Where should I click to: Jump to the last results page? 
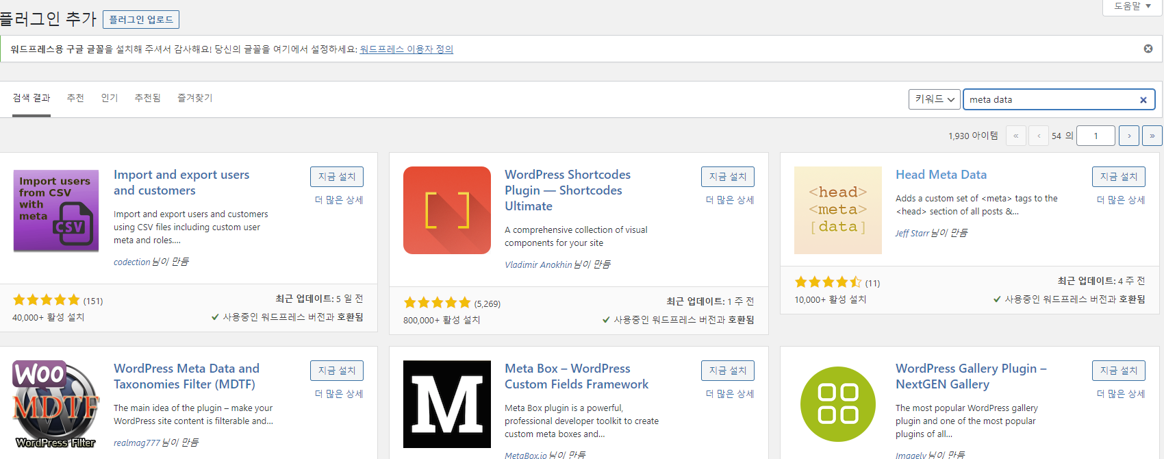[1152, 136]
